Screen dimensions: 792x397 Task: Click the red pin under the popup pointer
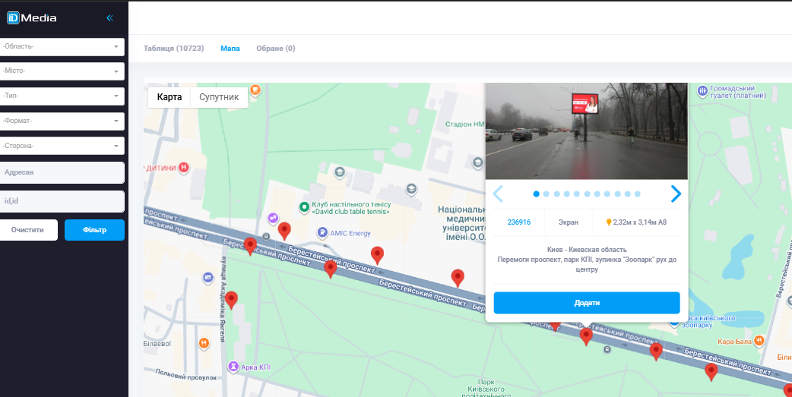pyautogui.click(x=586, y=336)
